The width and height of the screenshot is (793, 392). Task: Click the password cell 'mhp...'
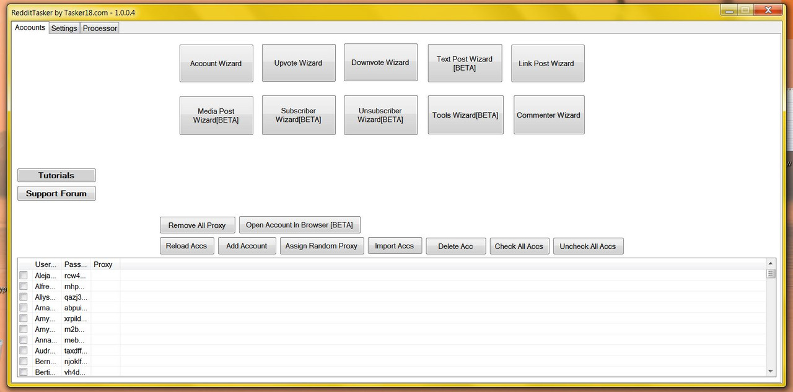(x=74, y=286)
